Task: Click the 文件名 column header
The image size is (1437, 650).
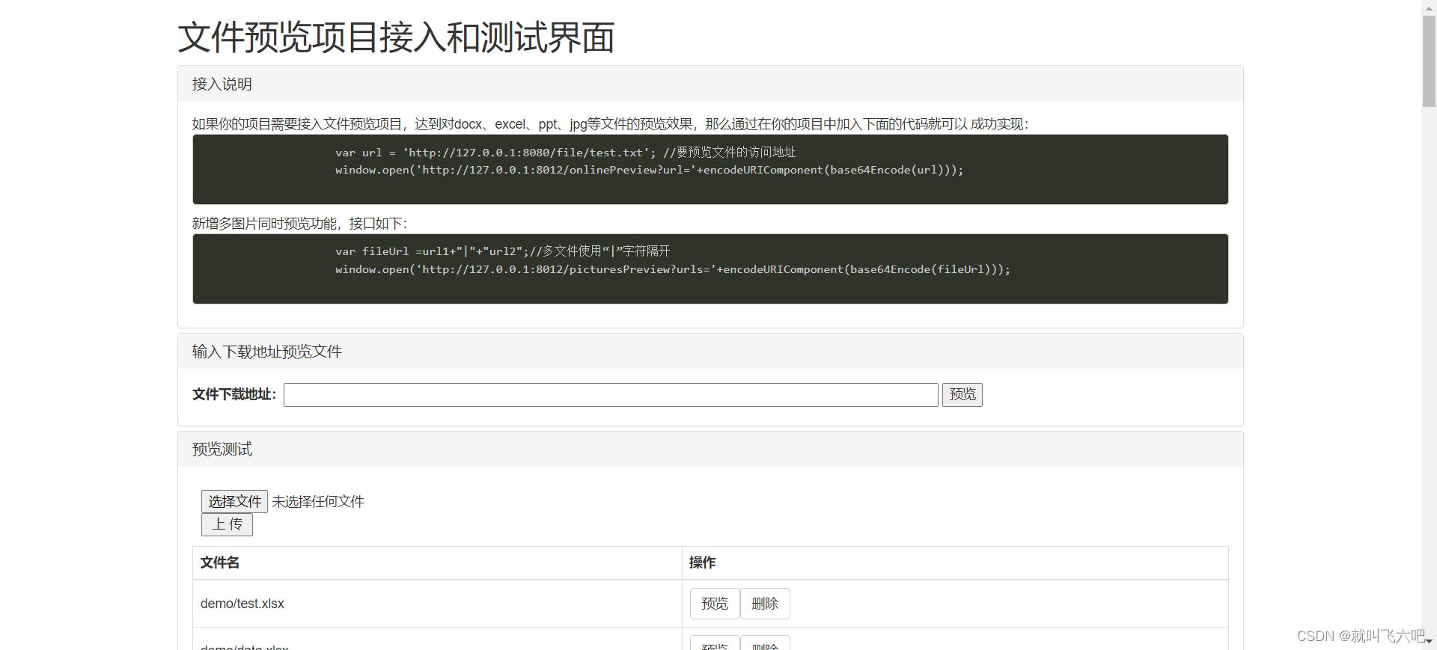Action: click(x=220, y=562)
